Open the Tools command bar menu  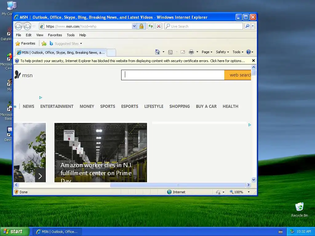pos(238,52)
